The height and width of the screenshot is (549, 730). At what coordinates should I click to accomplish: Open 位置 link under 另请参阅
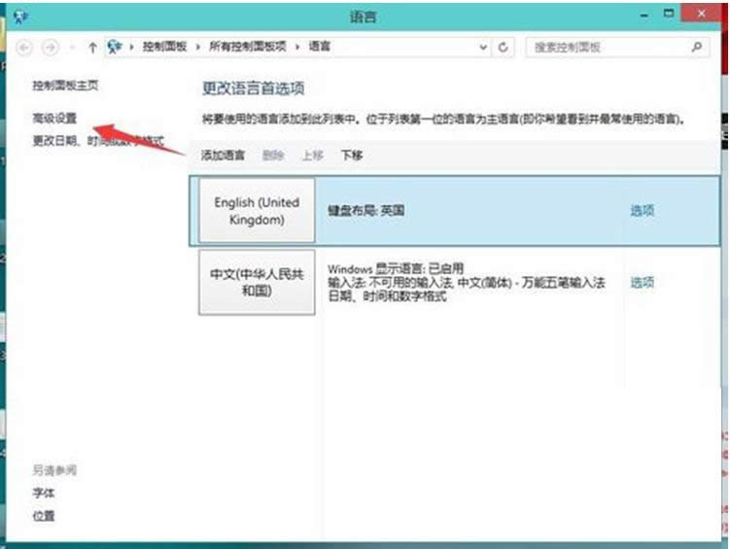[x=44, y=516]
